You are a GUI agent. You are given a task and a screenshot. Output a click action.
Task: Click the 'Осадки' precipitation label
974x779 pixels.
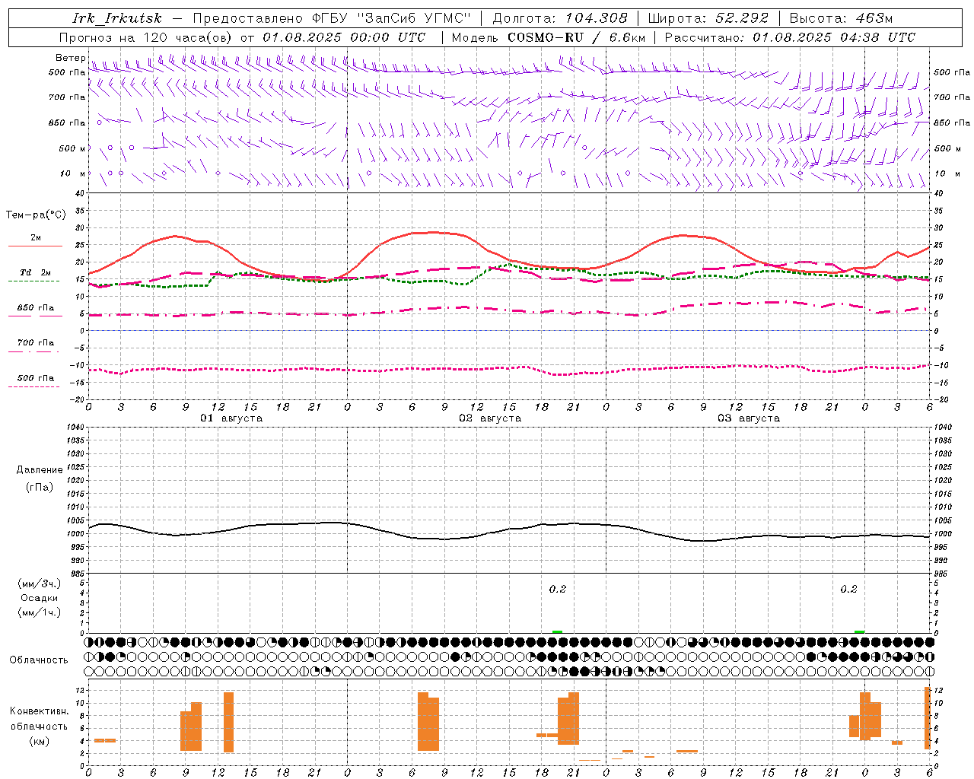tap(40, 598)
